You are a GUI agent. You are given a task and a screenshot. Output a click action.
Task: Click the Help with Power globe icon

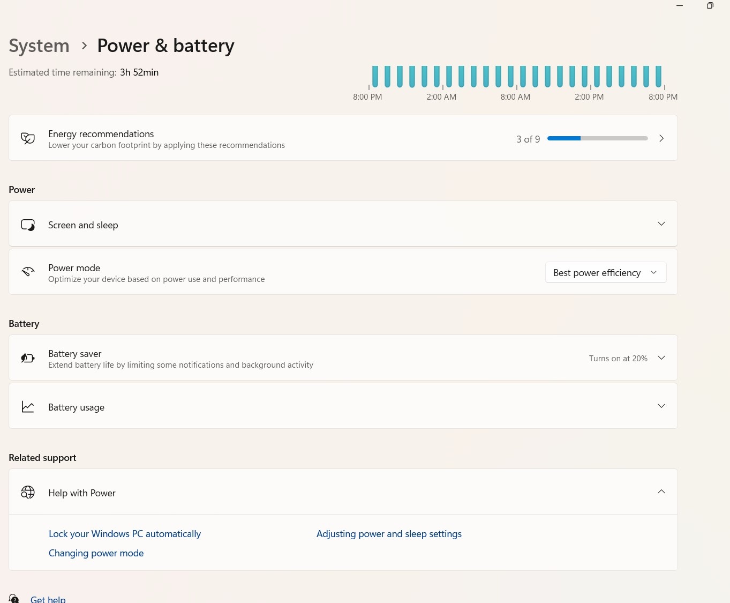(27, 492)
